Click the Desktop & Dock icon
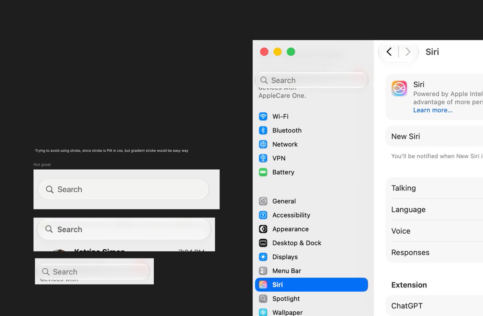The height and width of the screenshot is (316, 483). click(x=263, y=243)
